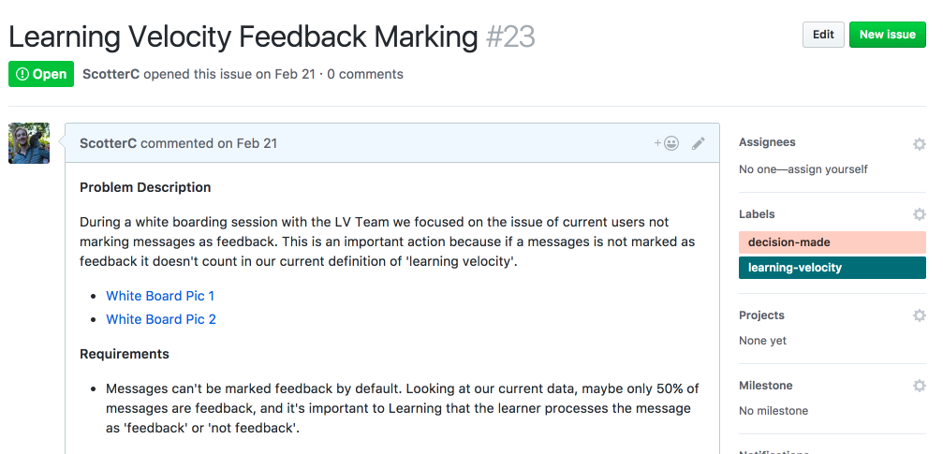The width and height of the screenshot is (943, 454).
Task: Open the White Board Pic 1 link
Action: (160, 296)
